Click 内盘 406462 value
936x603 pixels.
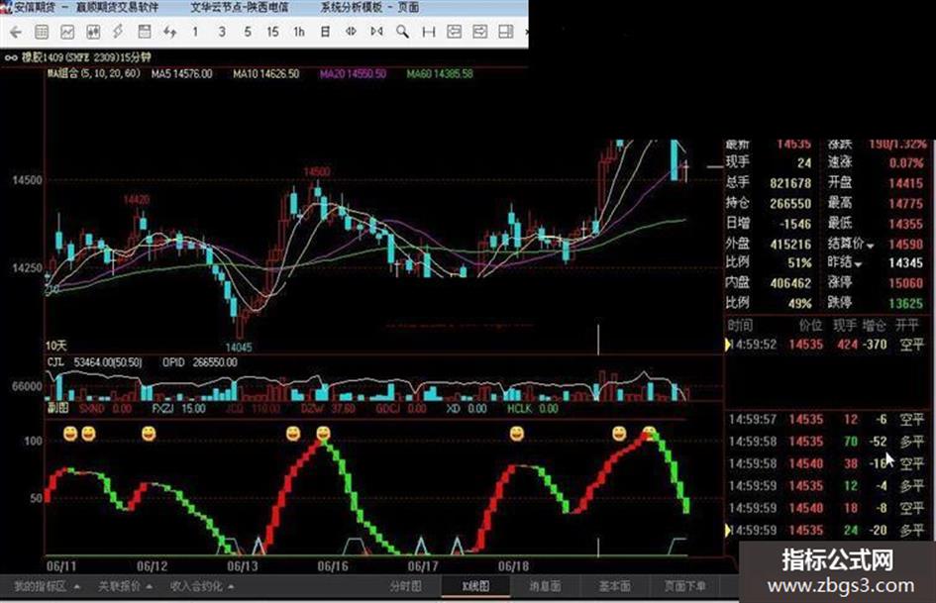790,283
